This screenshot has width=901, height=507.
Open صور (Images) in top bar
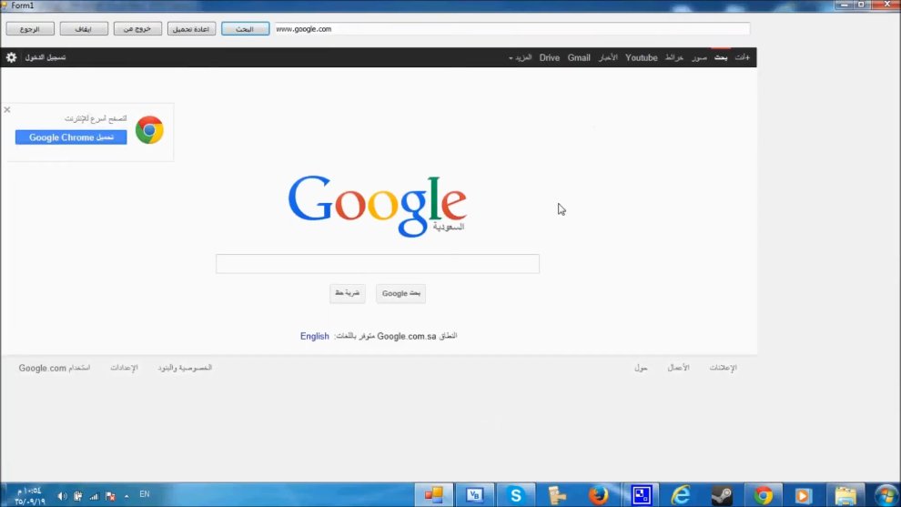pyautogui.click(x=699, y=57)
